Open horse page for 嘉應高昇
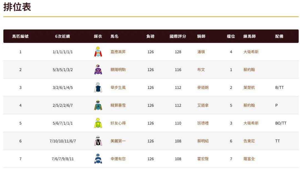 [118, 52]
